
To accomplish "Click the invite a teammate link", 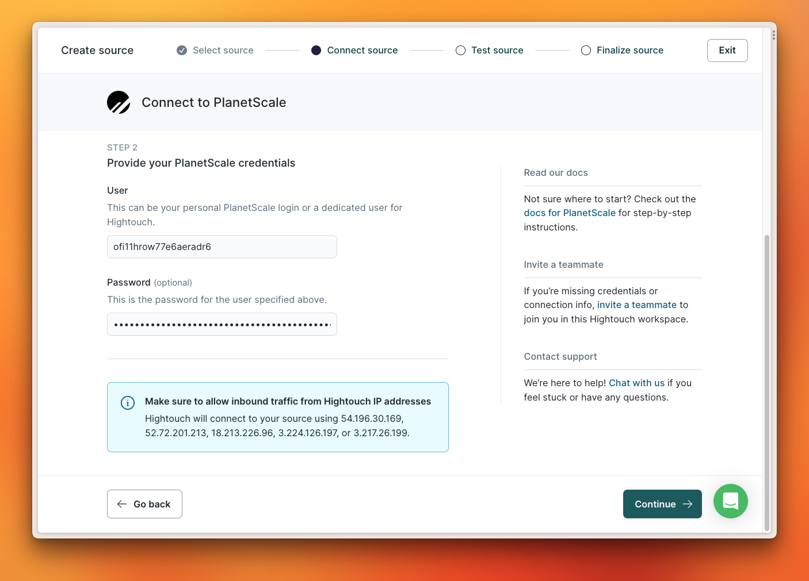I will [x=636, y=305].
